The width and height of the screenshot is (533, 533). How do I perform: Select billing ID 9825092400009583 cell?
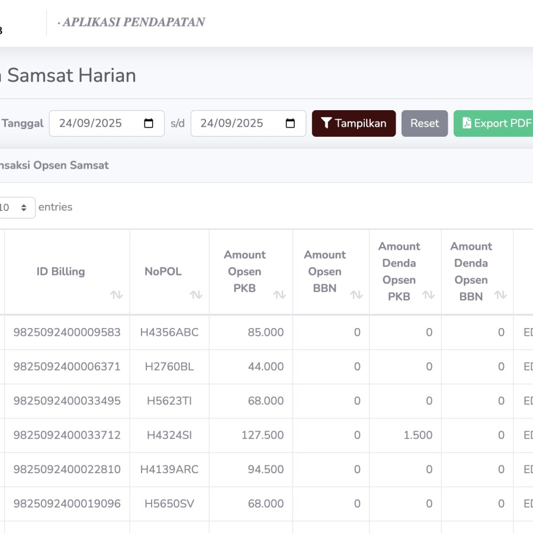[x=67, y=332]
